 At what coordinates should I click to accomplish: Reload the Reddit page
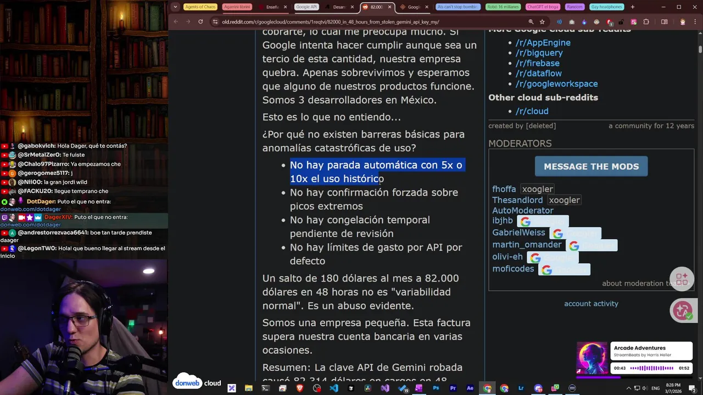pos(200,22)
